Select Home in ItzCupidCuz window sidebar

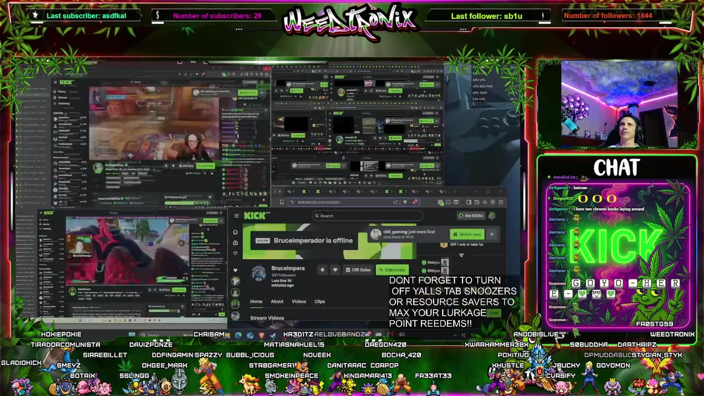point(62,91)
